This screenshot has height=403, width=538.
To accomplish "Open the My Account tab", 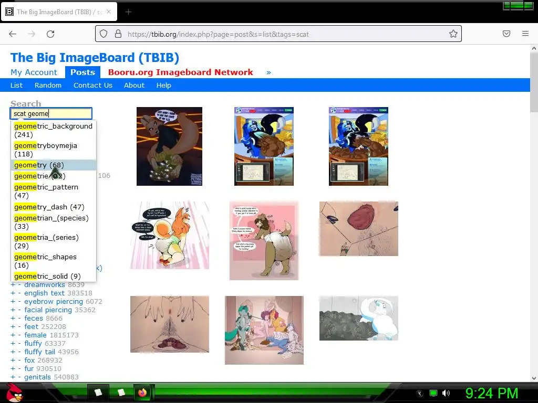I will 34,72.
